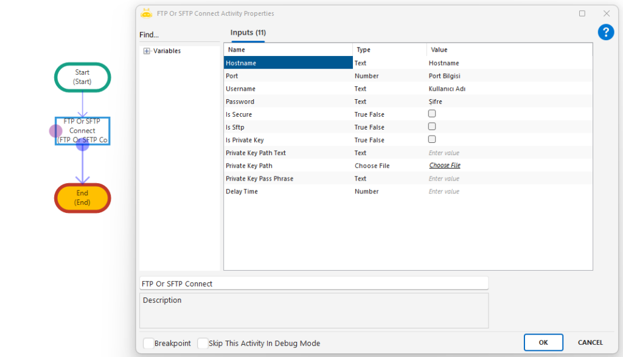Maximize the properties dialog window
The height and width of the screenshot is (357, 623).
click(x=582, y=13)
